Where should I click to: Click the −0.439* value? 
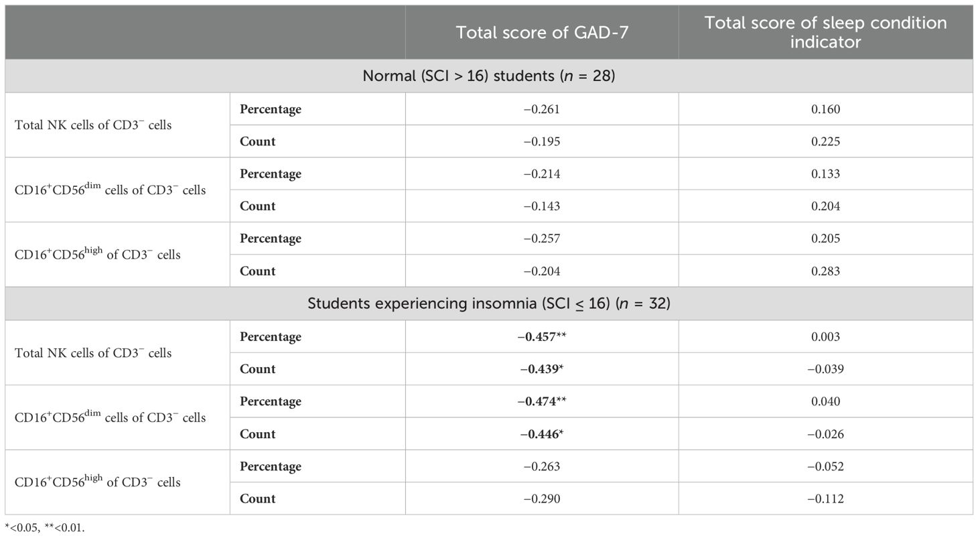pyautogui.click(x=542, y=369)
